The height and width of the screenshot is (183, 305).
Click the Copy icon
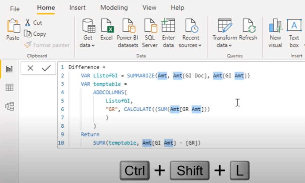click(28, 34)
